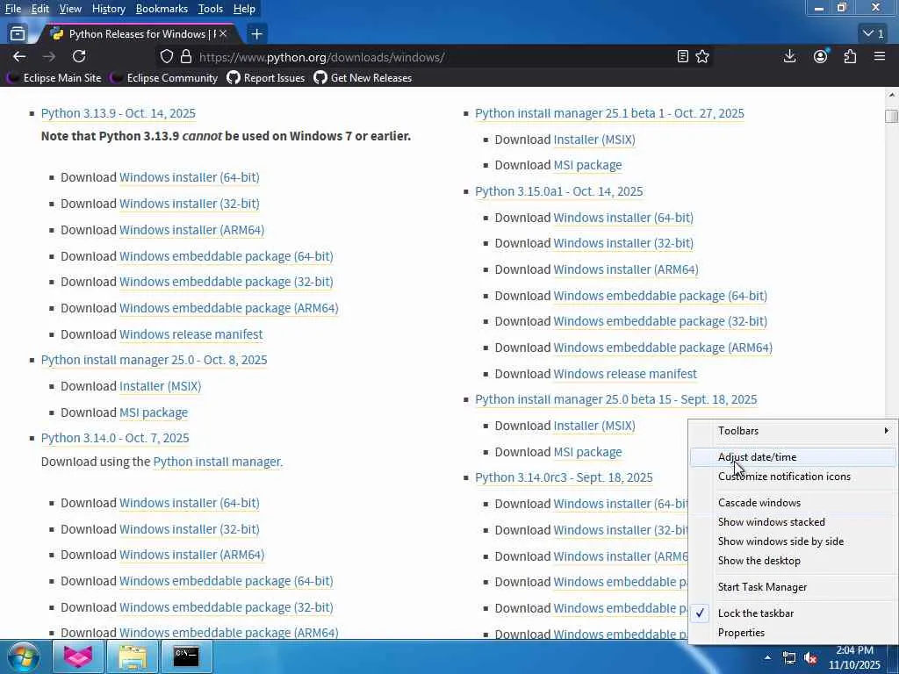The height and width of the screenshot is (674, 899).
Task: Open the Get New Releases bookmark
Action: (363, 78)
